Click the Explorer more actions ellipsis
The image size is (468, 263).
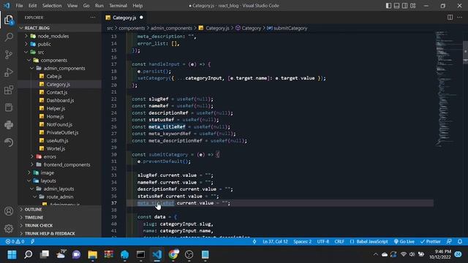pyautogui.click(x=93, y=18)
